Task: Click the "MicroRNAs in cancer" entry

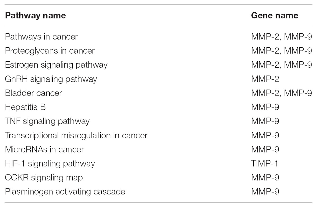Action: pos(44,149)
